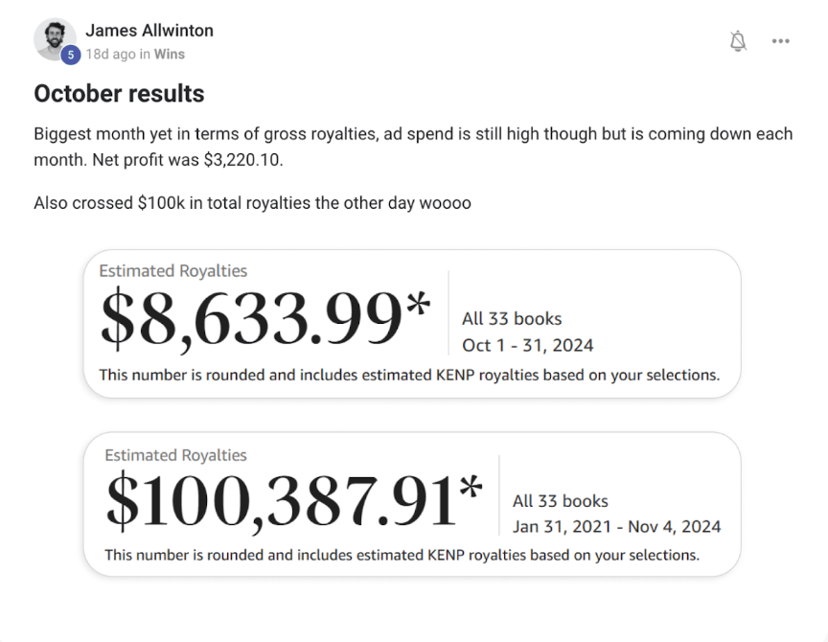Screen dimensions: 828x642
Task: Click the Estimated Royalties label in second card
Action: (x=175, y=455)
